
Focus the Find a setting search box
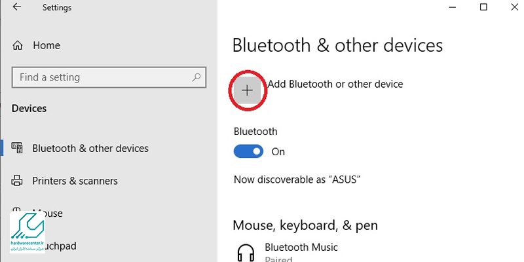98,77
